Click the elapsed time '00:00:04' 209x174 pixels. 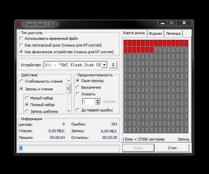[57, 138]
